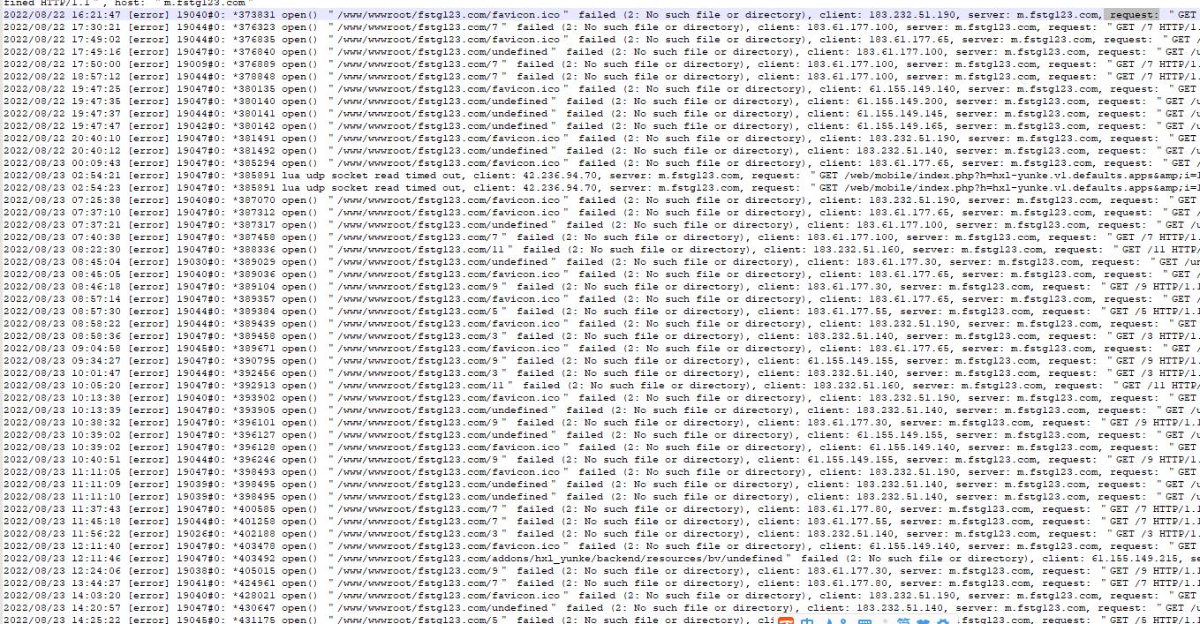Click timestamp 2022/08/23 08:58:22
The image size is (1200, 624).
(x=62, y=324)
